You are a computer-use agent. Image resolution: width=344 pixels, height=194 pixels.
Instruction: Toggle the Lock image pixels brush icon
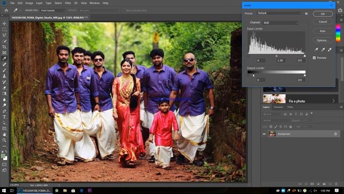[276, 127]
